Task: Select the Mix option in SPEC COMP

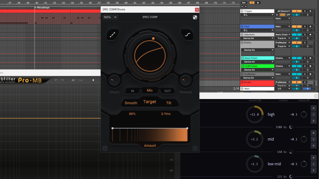Action: [x=150, y=90]
